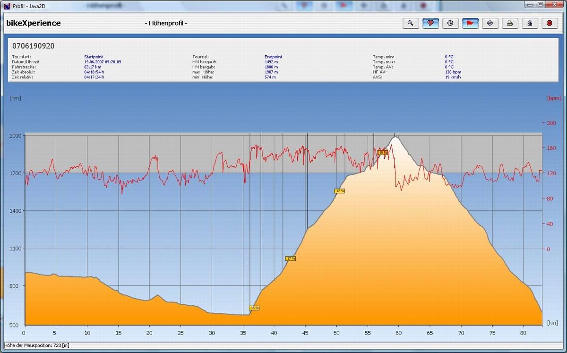Toggle the heart rate curve display
This screenshot has height=353, width=567.
[430, 23]
